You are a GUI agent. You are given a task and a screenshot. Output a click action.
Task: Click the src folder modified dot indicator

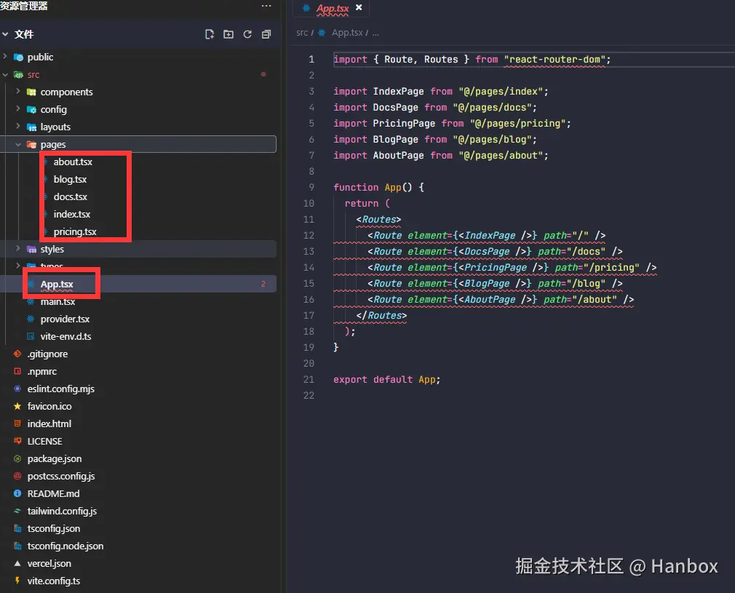click(x=263, y=74)
